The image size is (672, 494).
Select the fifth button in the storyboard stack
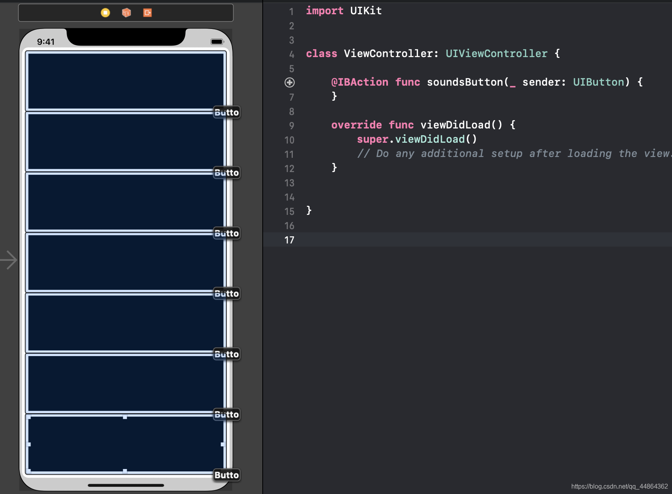tap(126, 323)
